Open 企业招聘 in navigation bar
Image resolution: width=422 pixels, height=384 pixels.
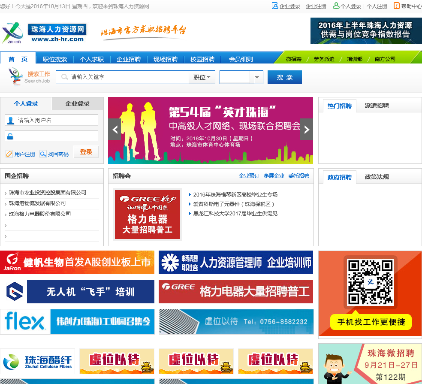(x=128, y=59)
